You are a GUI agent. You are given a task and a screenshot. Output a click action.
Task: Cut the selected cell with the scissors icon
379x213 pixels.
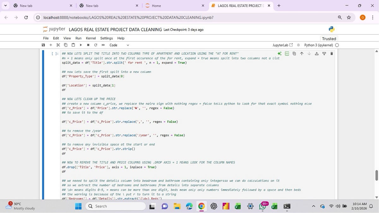point(58,45)
